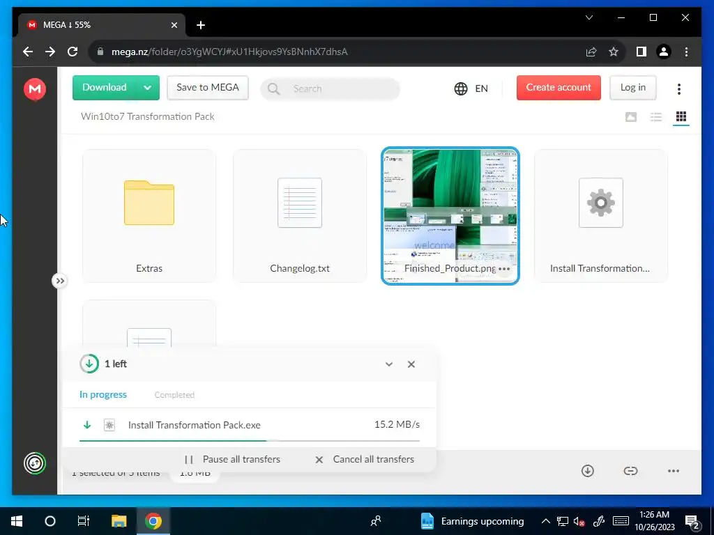Viewport: 714px width, 535px height.
Task: Click Cancel all transfers
Action: [365, 459]
